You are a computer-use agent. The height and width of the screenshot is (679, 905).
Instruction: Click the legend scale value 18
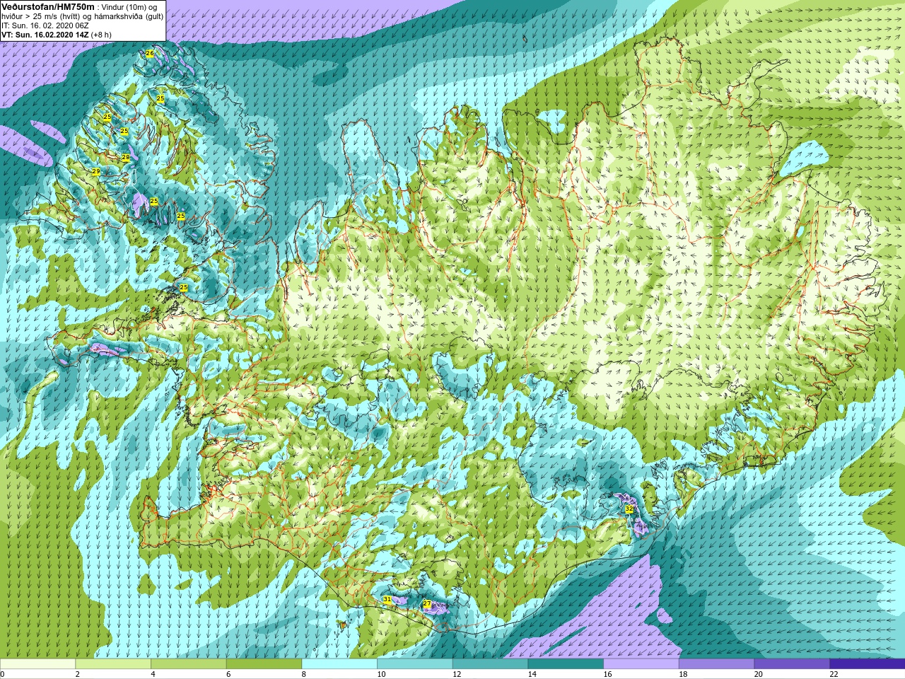tap(683, 674)
